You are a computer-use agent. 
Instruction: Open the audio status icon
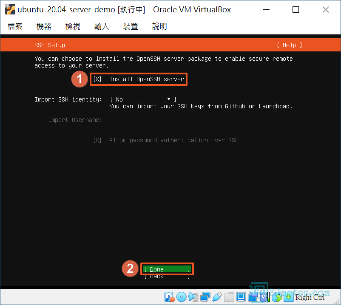click(x=193, y=297)
